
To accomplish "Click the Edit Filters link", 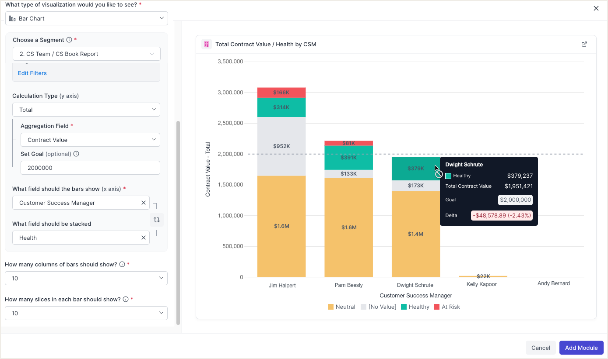I will pos(32,73).
